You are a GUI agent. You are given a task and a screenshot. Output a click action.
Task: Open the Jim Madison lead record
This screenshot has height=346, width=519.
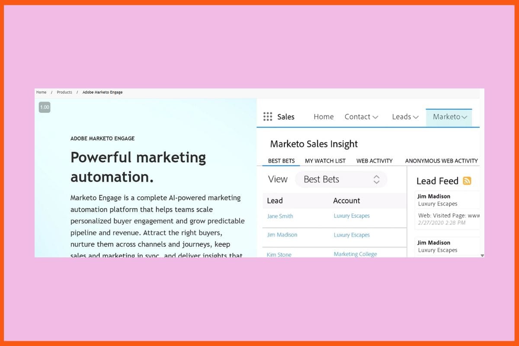(x=282, y=234)
